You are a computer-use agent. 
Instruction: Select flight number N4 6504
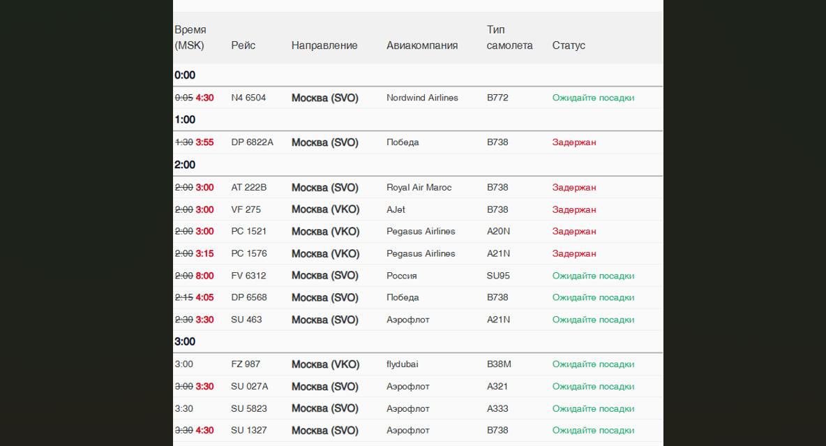click(x=248, y=98)
